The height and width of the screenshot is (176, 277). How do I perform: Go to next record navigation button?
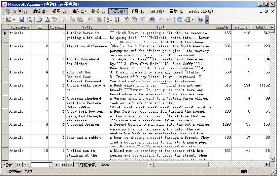56,165
